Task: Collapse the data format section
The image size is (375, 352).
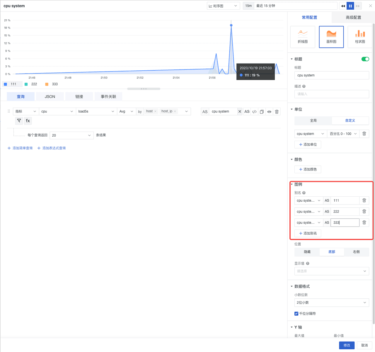Action: tap(292, 286)
